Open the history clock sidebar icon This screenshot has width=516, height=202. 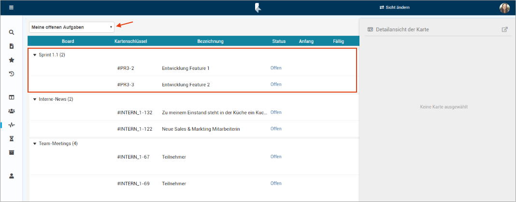click(x=12, y=74)
